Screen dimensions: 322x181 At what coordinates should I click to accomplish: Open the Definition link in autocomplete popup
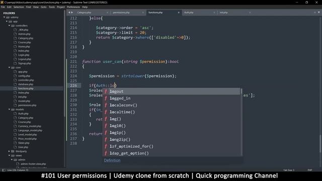(112, 160)
